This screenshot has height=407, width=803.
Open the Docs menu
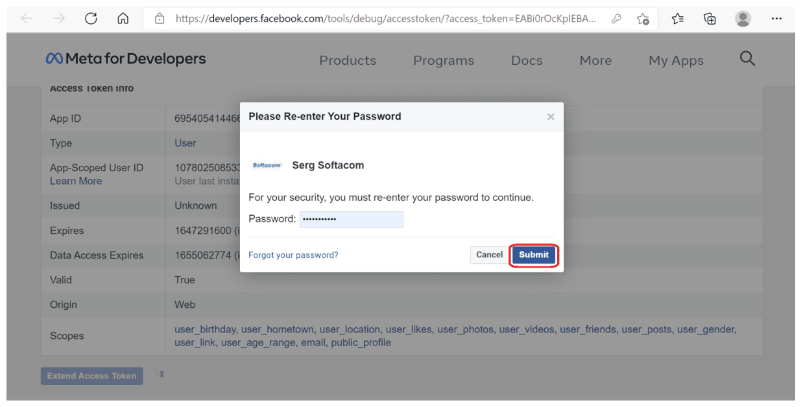527,60
